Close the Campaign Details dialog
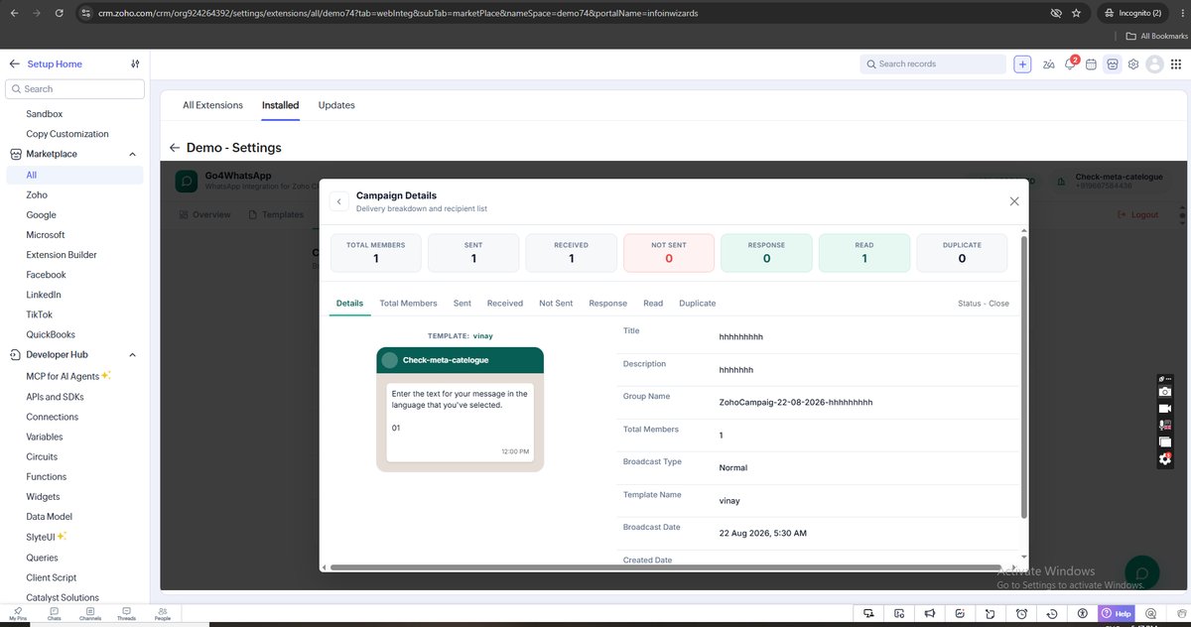 click(1013, 201)
